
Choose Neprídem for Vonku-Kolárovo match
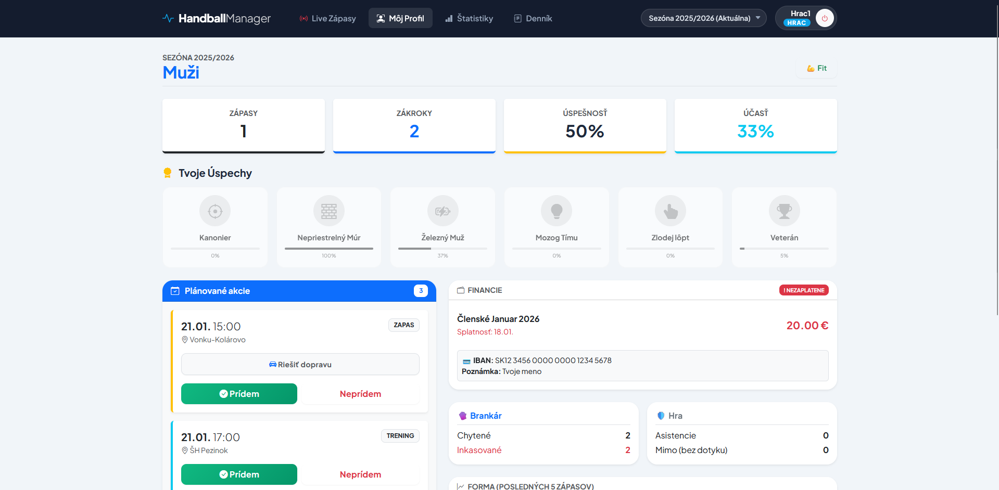click(360, 394)
